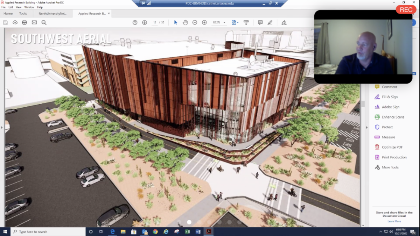Click the upload to cloud icon
The image size is (420, 236).
15,22
